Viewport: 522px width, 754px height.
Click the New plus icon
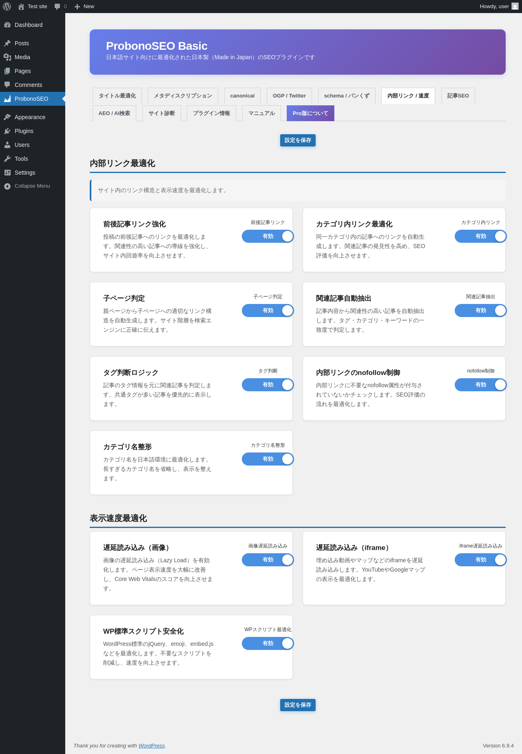point(77,7)
